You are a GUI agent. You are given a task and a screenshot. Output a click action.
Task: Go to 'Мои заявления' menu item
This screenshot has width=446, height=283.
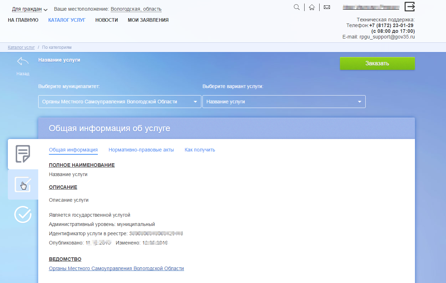coord(148,20)
